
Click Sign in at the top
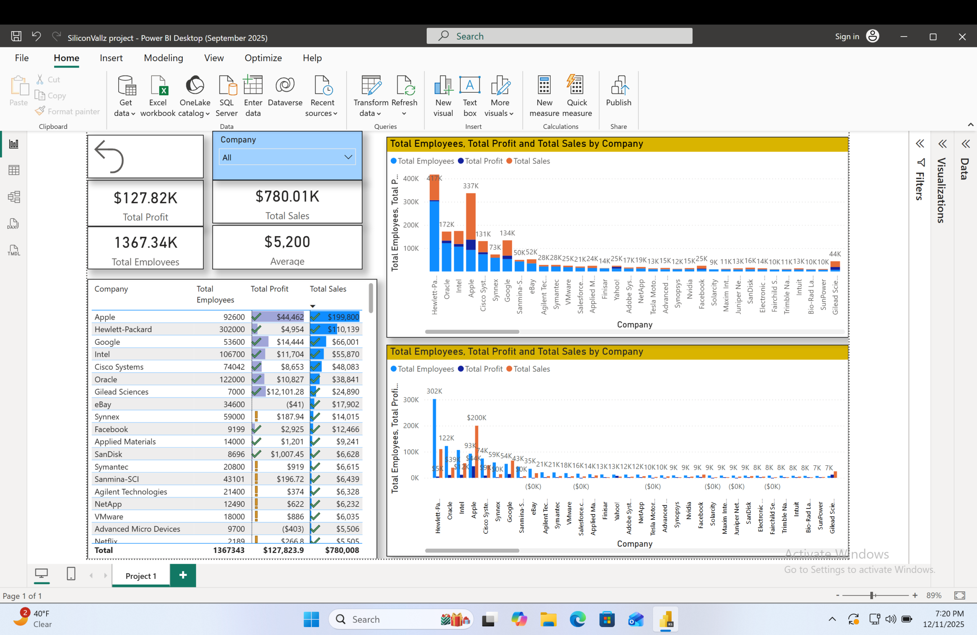pos(846,37)
